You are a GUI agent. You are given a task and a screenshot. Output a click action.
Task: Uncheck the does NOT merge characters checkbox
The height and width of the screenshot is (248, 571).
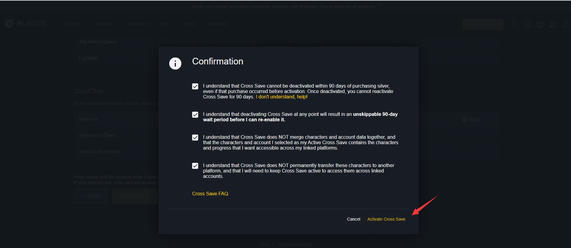coord(195,138)
